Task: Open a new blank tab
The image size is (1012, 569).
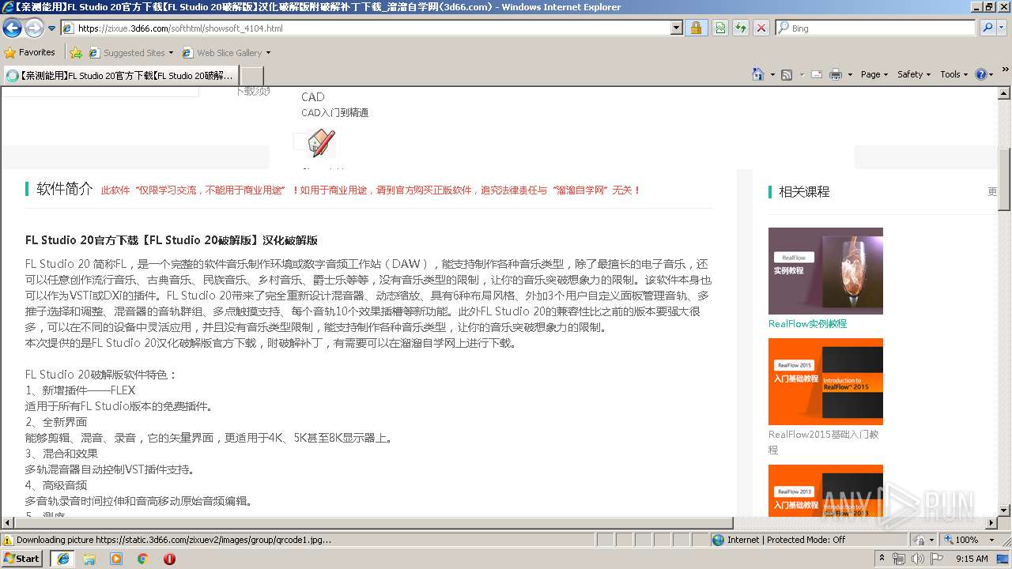Action: 251,75
